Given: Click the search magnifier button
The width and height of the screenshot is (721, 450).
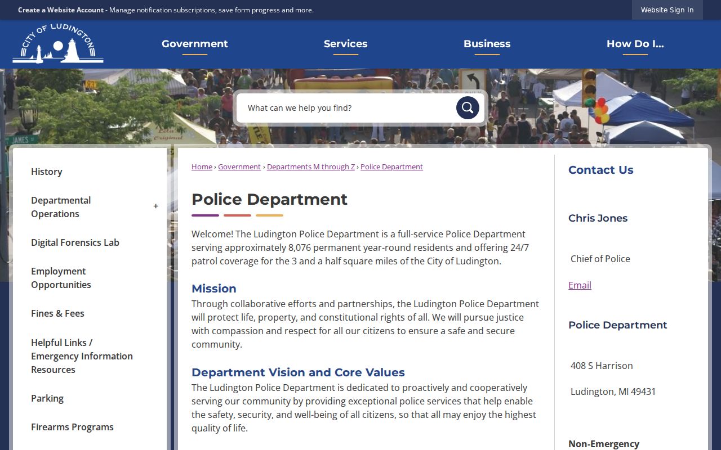Looking at the screenshot, I should 468,107.
